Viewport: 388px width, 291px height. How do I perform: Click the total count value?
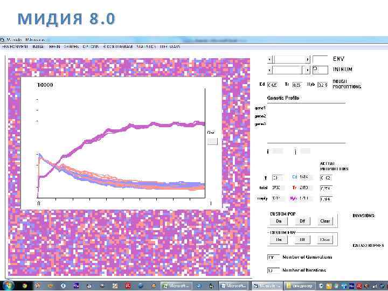[x=278, y=188]
